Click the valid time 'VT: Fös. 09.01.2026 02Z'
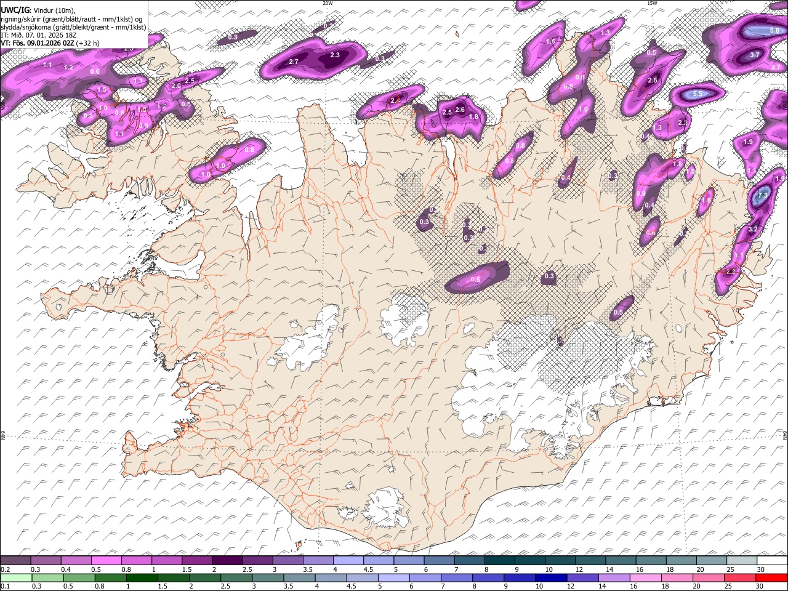 point(38,43)
